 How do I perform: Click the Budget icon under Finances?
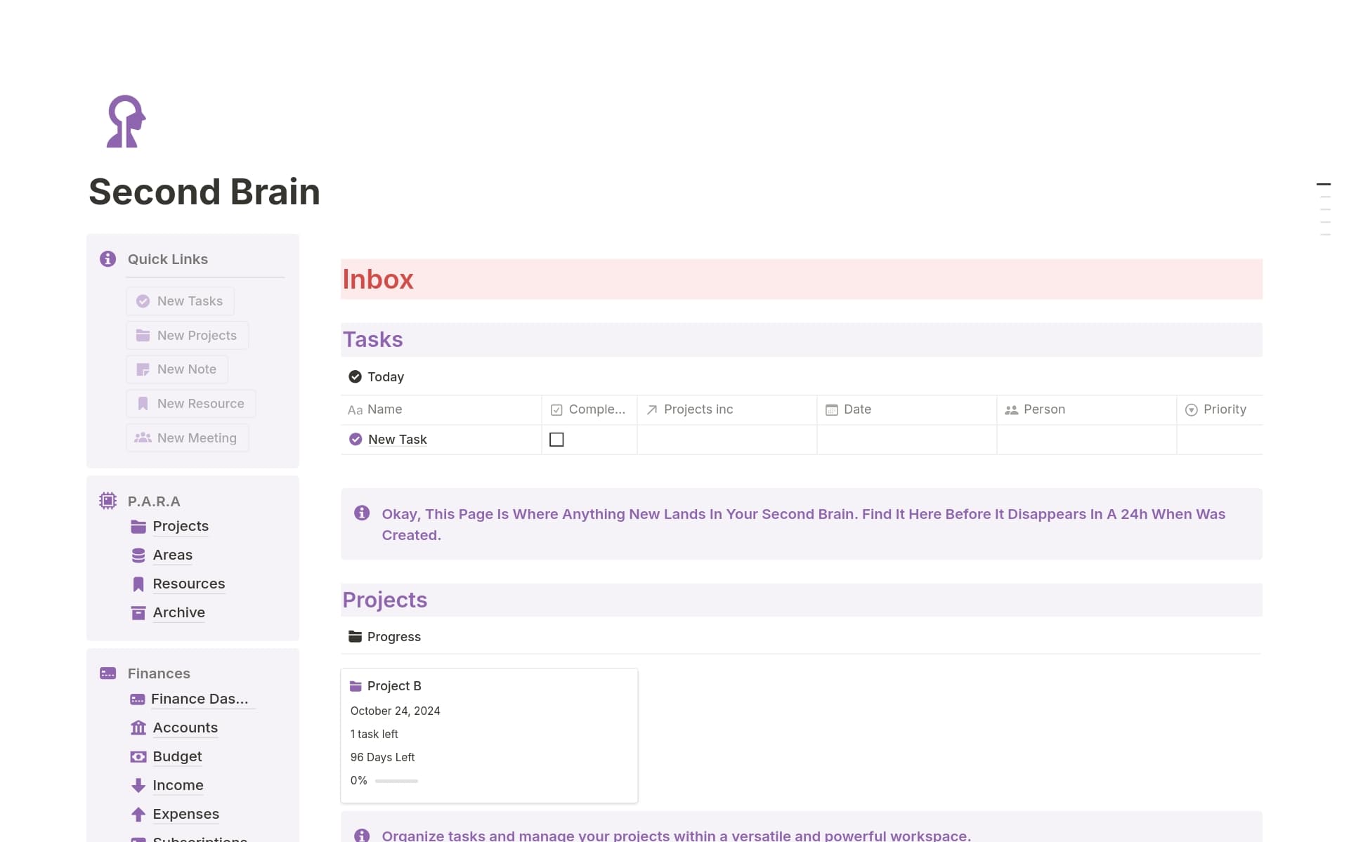tap(138, 756)
